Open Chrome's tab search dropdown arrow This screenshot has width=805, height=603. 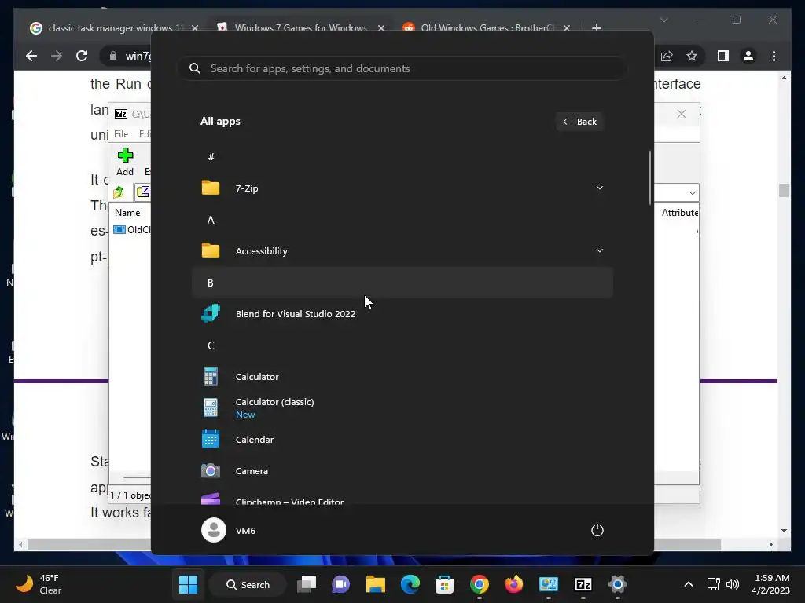click(663, 20)
